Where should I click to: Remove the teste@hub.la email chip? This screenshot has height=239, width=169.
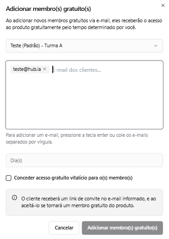click(45, 69)
